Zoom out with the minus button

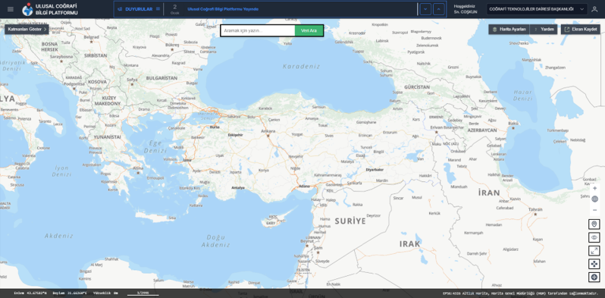[594, 210]
